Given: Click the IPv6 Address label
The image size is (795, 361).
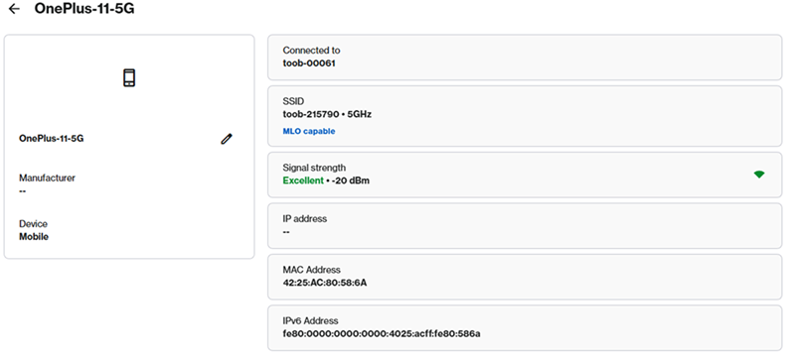Looking at the screenshot, I should click(x=310, y=320).
